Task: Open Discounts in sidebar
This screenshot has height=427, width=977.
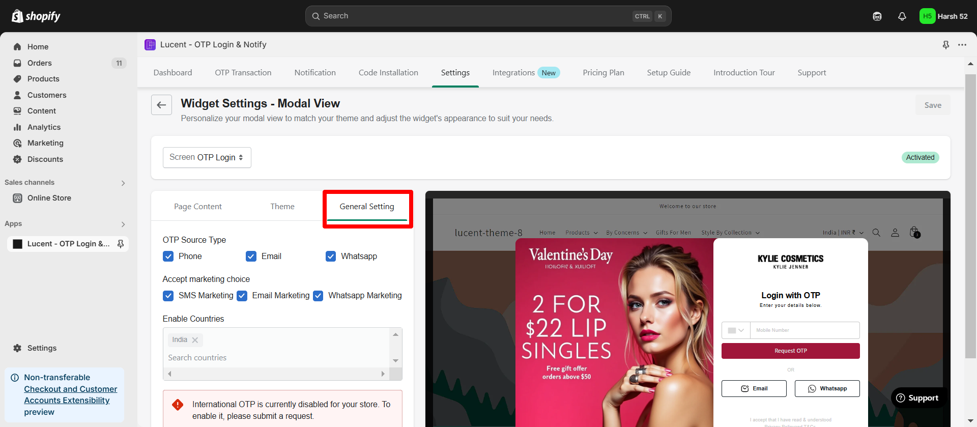Action: pos(45,159)
